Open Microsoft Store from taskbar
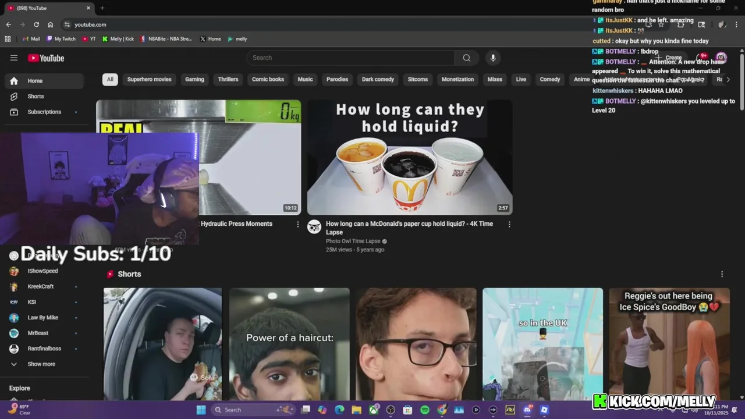 click(407, 410)
